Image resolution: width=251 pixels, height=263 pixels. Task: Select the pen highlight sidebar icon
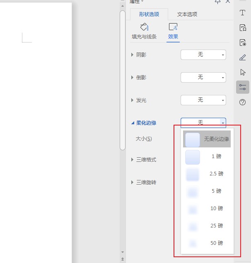pos(242,57)
